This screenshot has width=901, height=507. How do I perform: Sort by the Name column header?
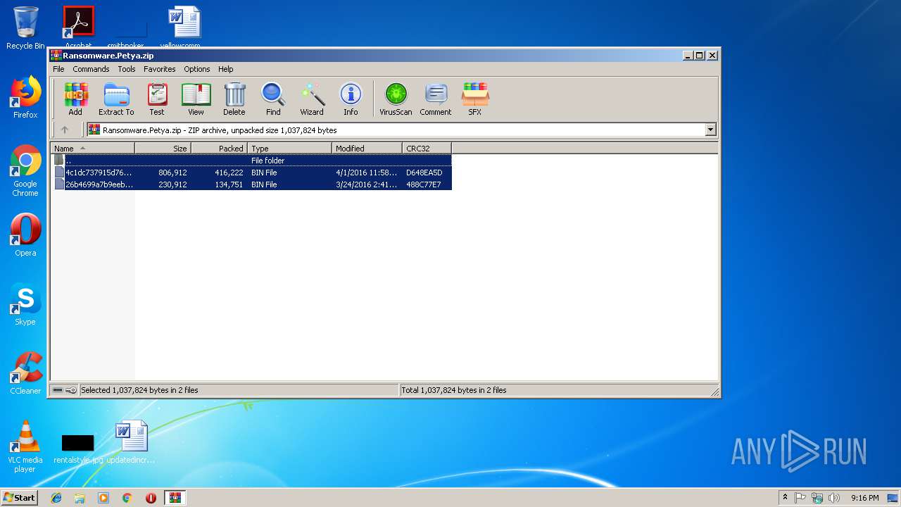92,148
